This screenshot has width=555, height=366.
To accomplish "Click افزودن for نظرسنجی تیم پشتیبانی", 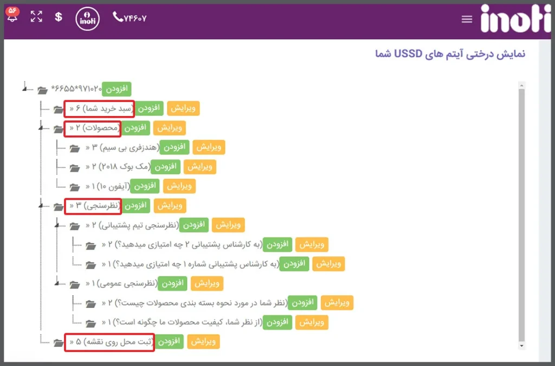I will click(194, 225).
